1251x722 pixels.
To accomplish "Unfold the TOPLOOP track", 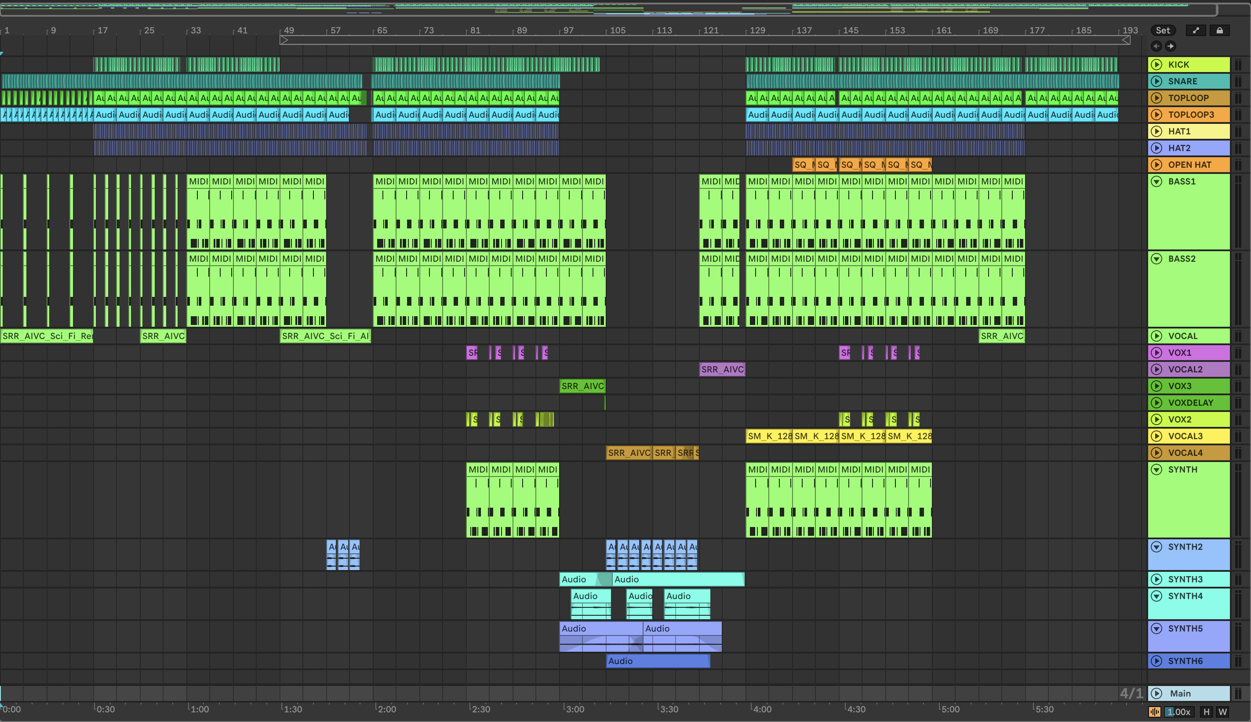I will 1156,98.
